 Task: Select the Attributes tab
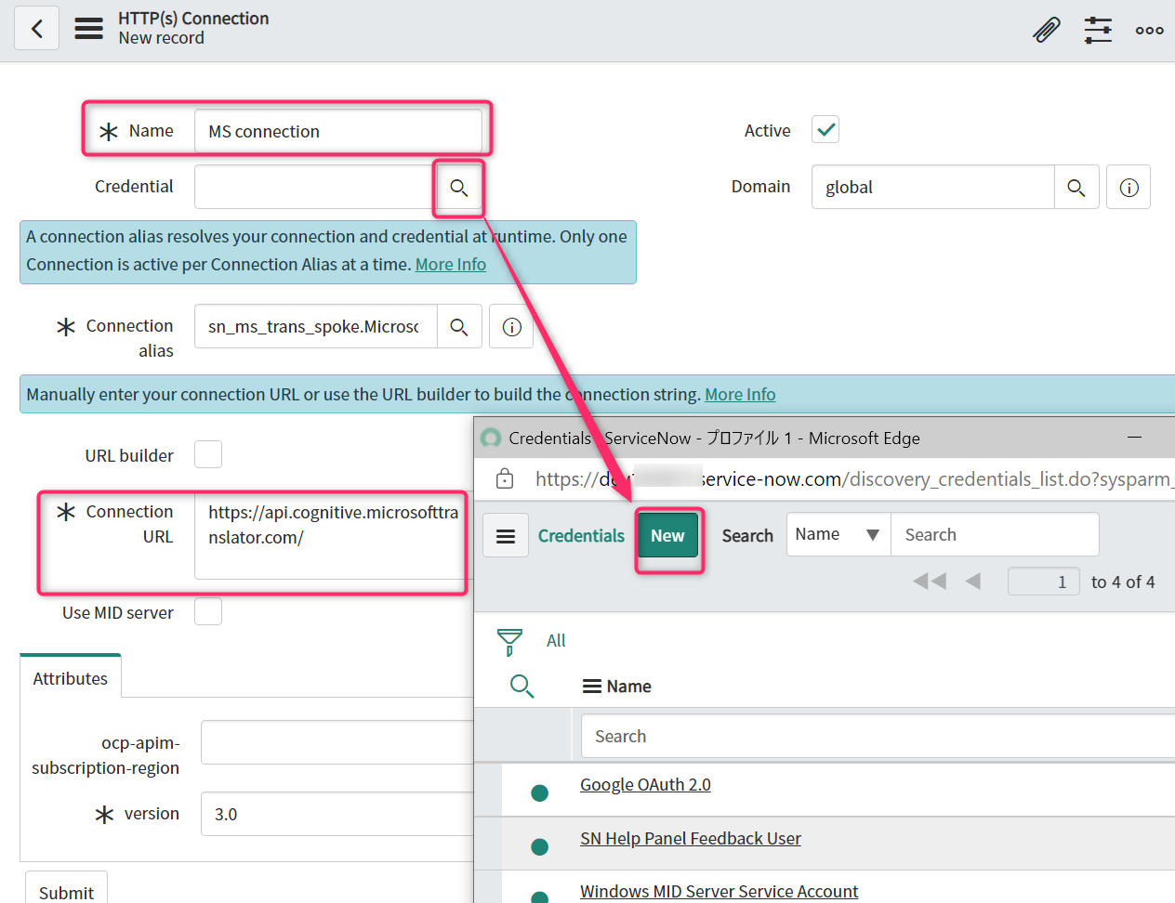point(70,678)
